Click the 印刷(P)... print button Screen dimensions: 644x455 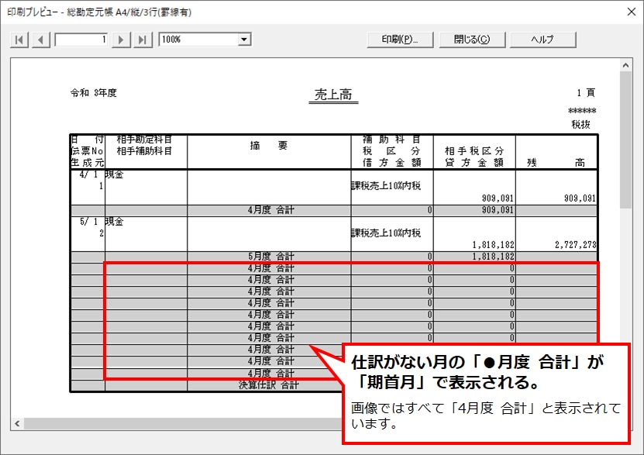point(400,40)
